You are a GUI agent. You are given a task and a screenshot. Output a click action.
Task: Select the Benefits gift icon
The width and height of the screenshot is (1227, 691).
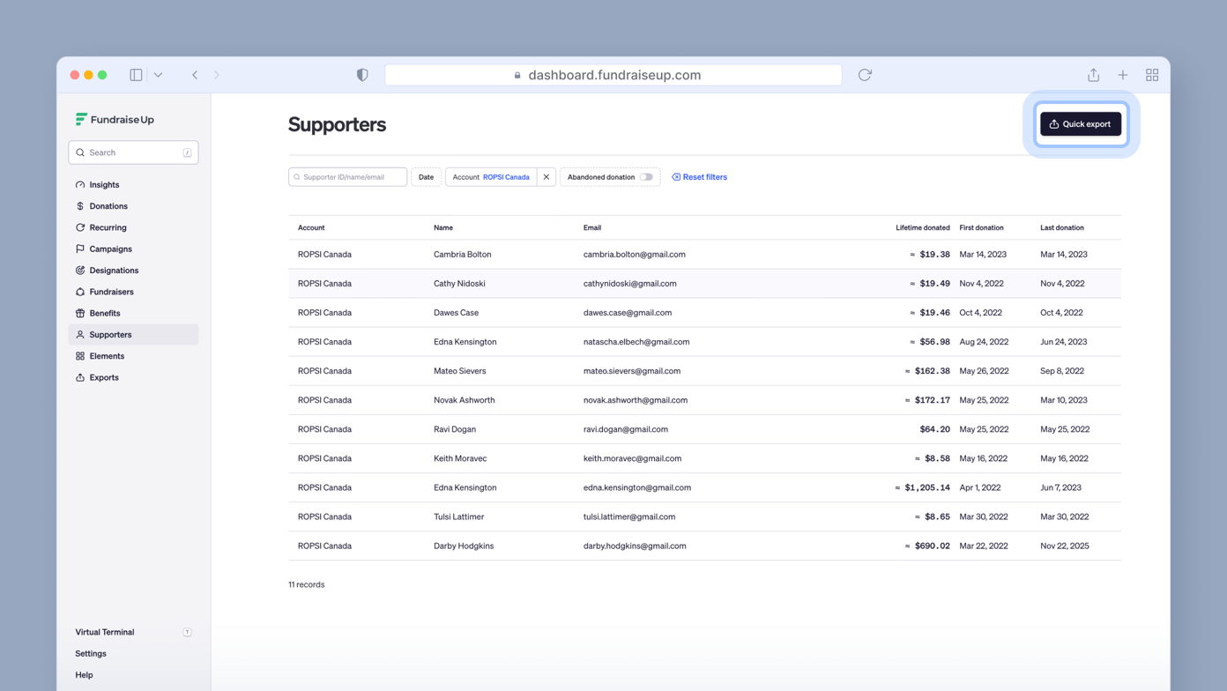point(80,313)
